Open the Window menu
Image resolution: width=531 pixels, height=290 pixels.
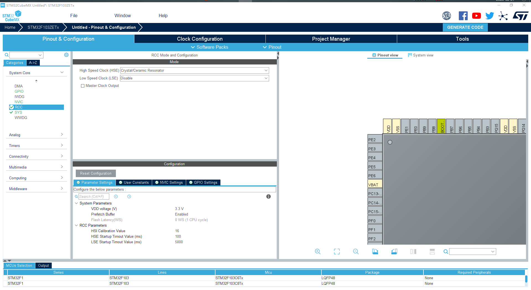(123, 16)
